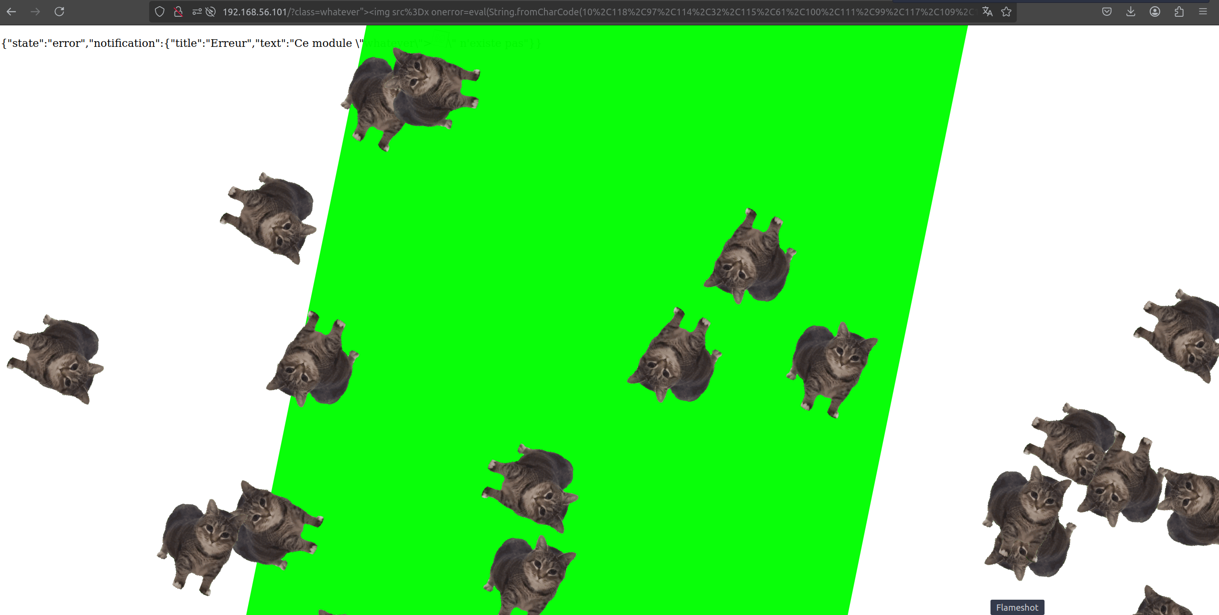Click the Flameshot tooltip label
1219x615 pixels.
click(1017, 607)
